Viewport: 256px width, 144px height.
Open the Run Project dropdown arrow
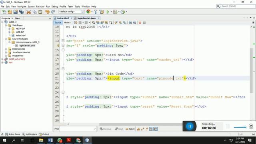point(111,12)
